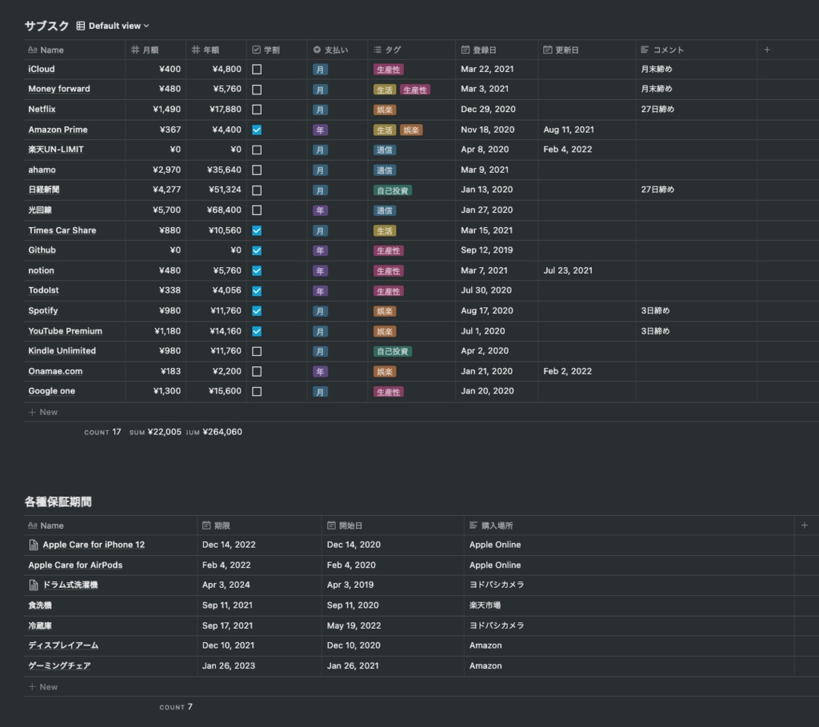819x727 pixels.
Task: Add a new row in 各種保証期間 table
Action: click(43, 686)
